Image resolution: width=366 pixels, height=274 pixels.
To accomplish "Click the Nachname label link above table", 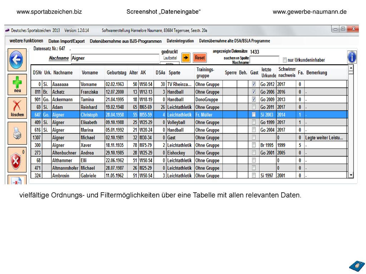I will pyautogui.click(x=59, y=58).
